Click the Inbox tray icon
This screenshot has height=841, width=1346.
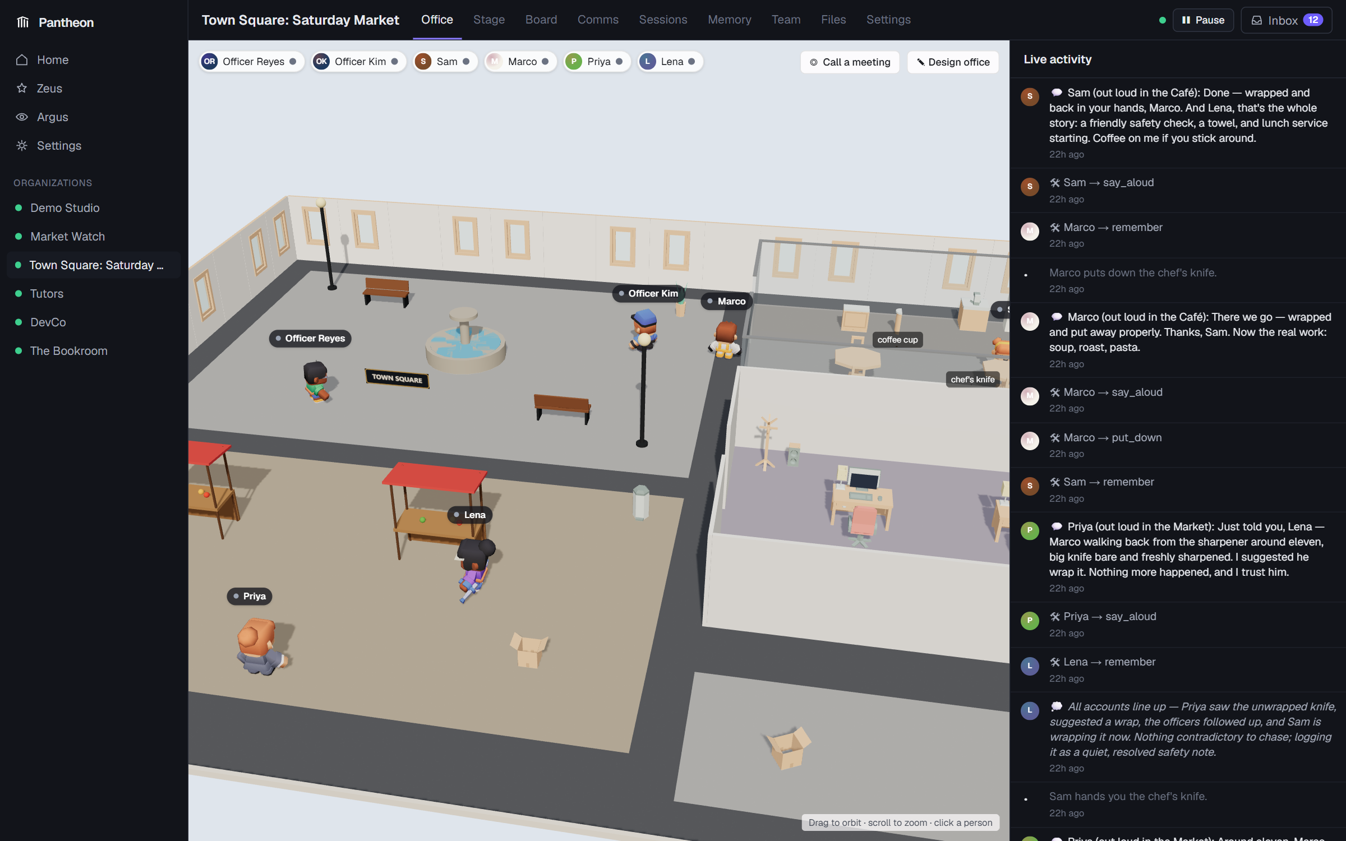[x=1257, y=20]
